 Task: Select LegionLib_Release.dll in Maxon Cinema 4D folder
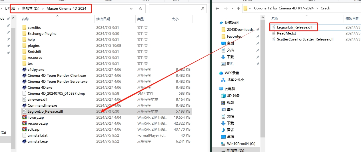45,111
